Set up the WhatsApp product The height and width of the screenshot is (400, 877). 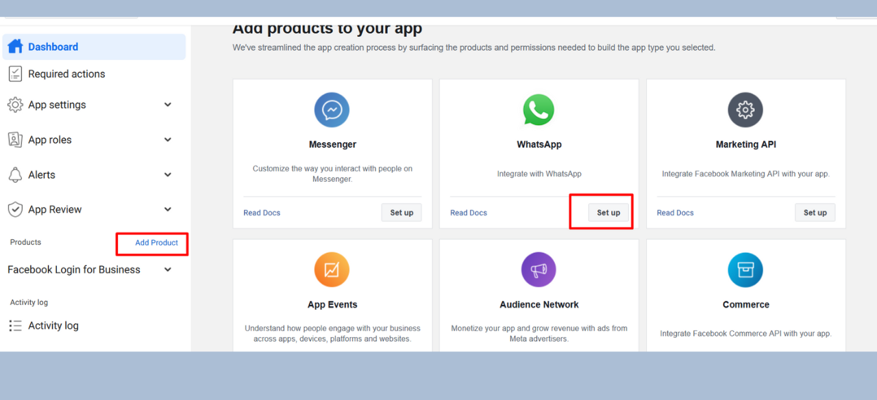pos(608,213)
